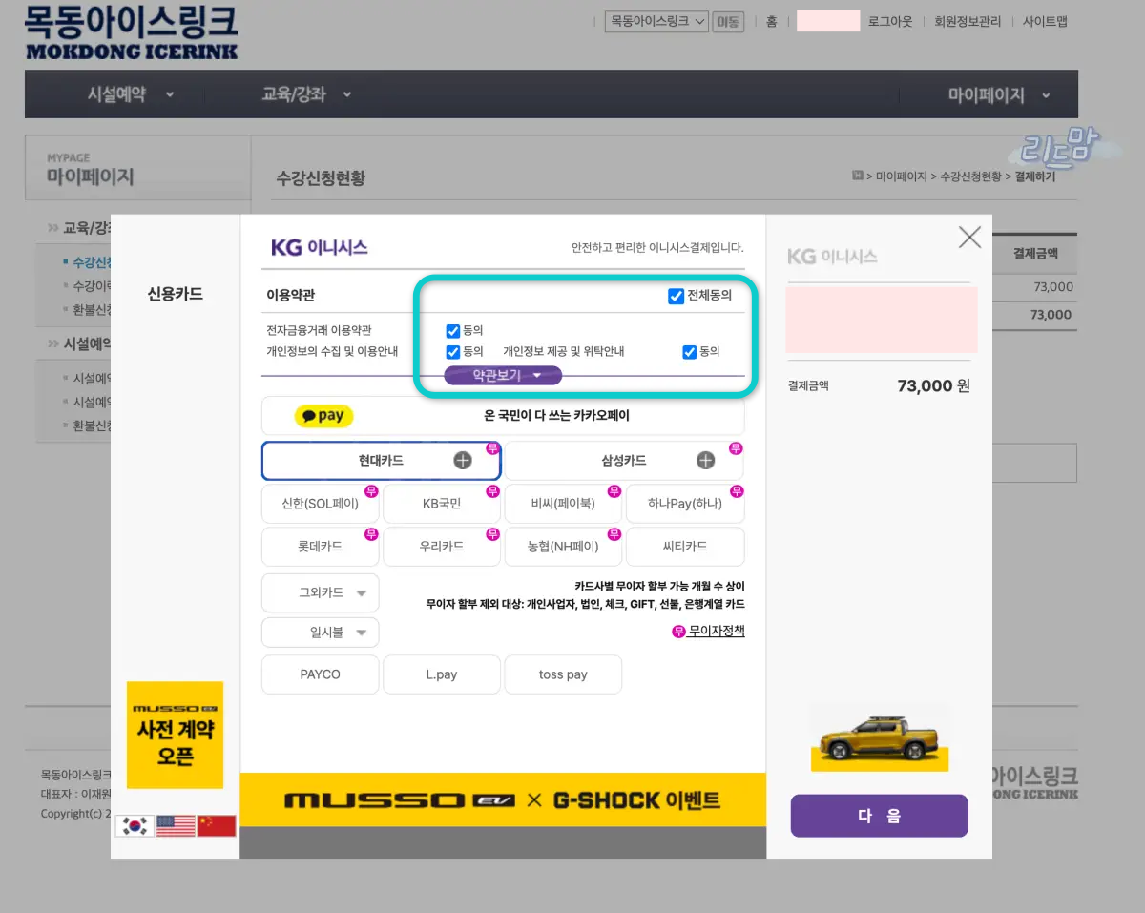The image size is (1145, 913).
Task: Open 사이트맵 in top bar
Action: 1045,21
